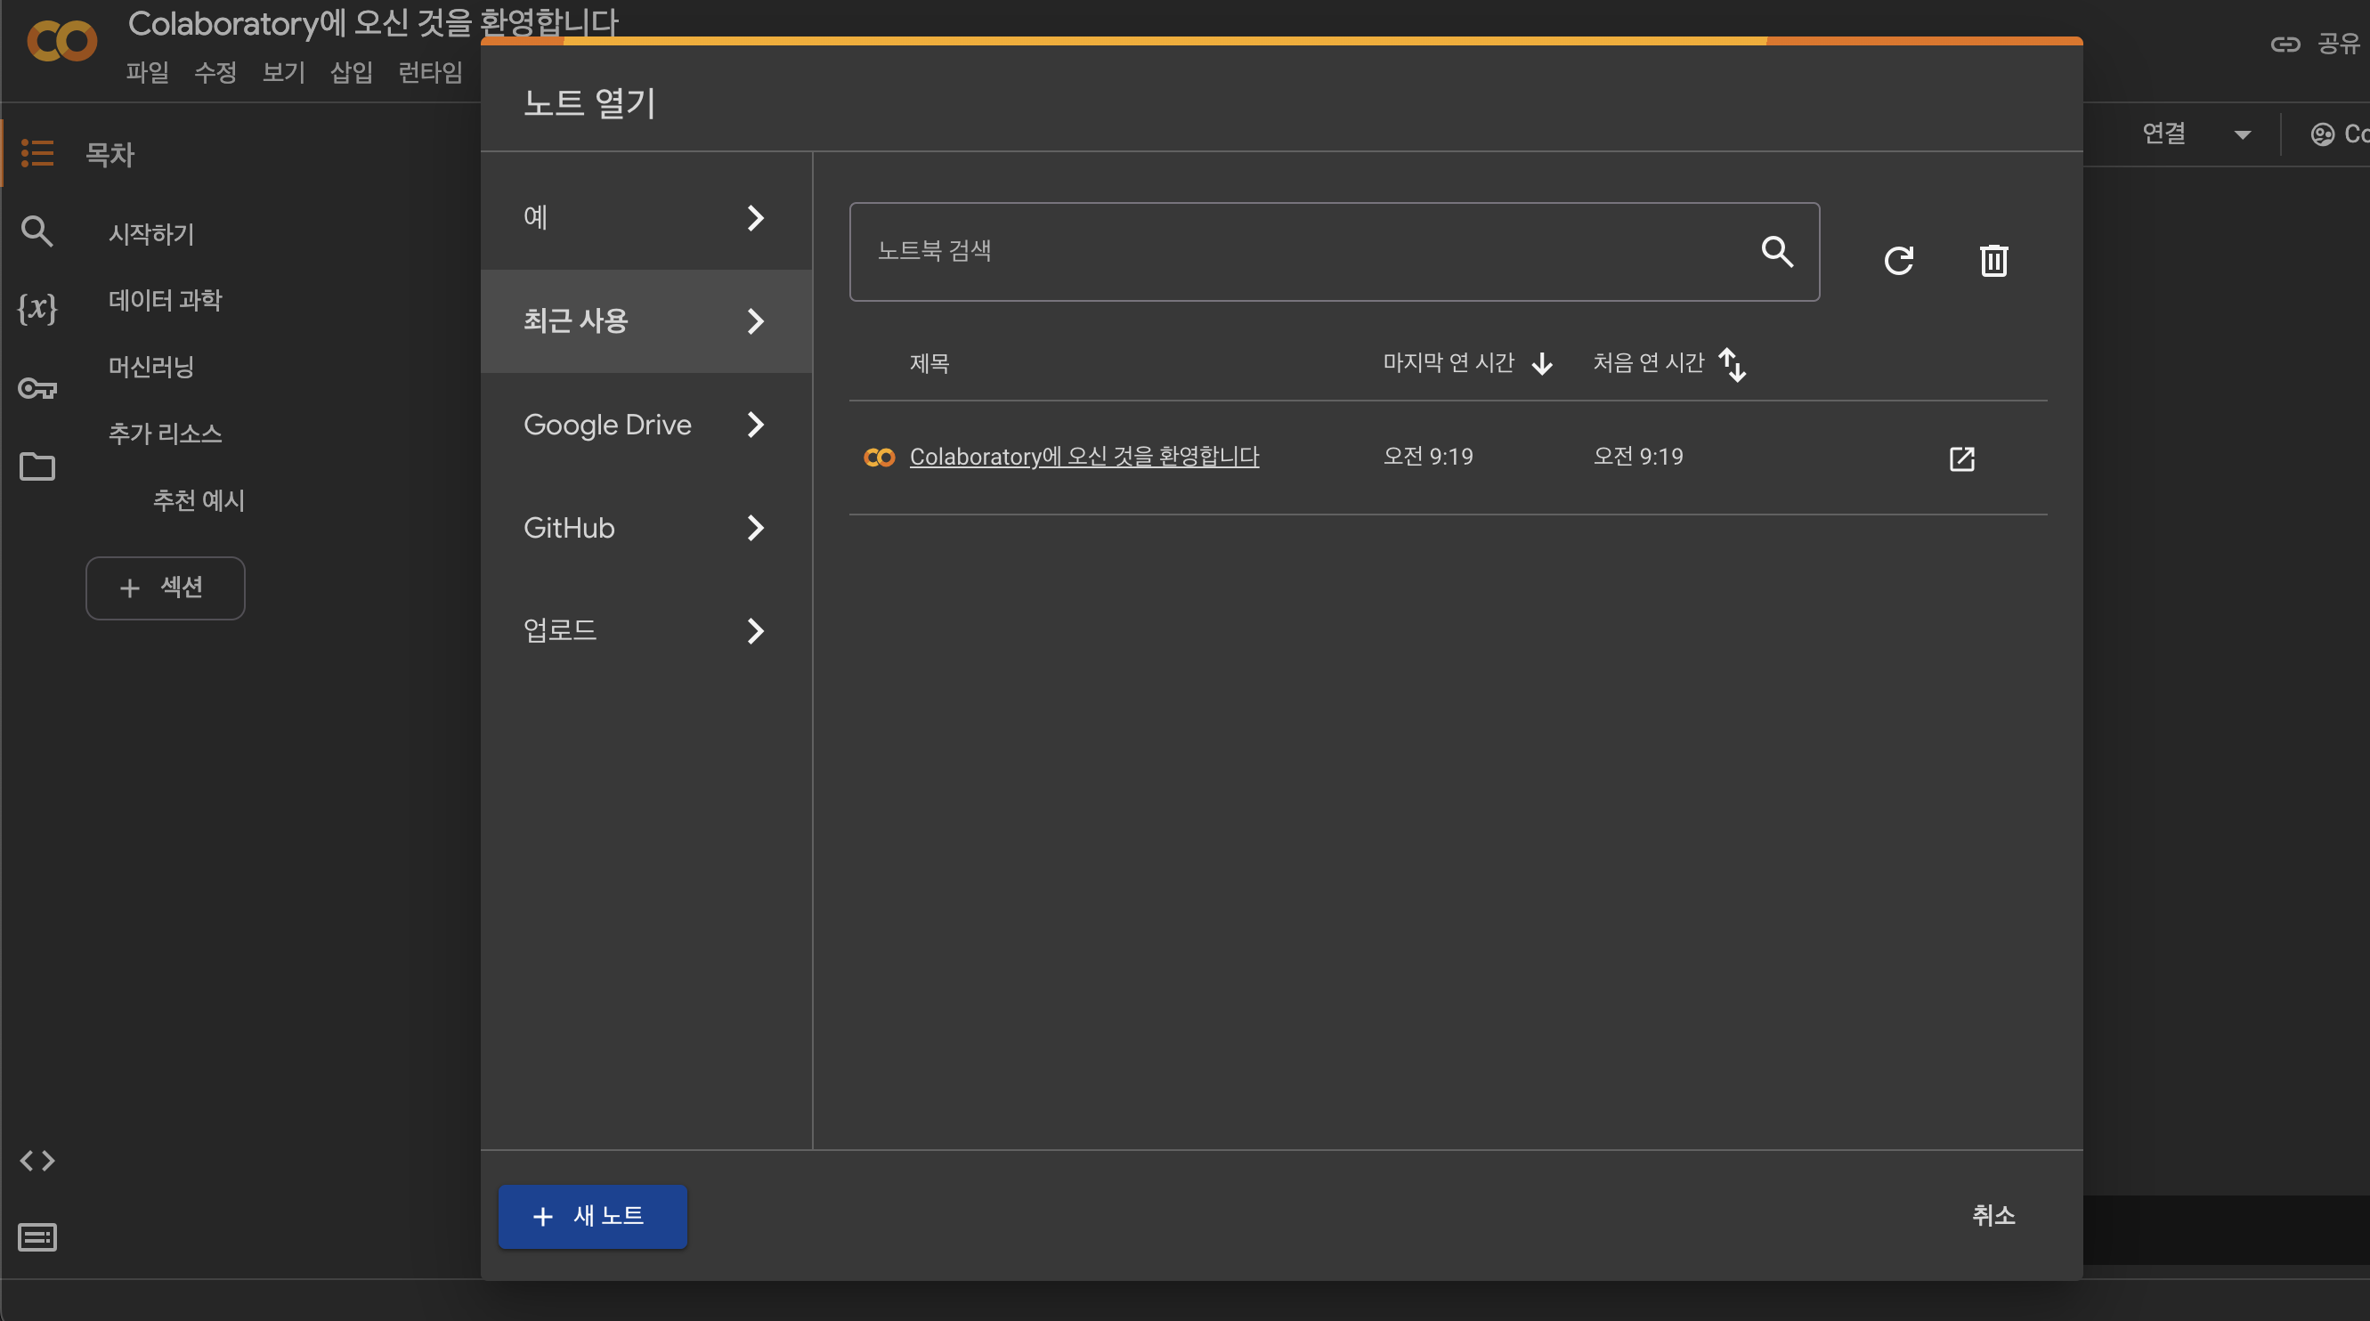Open the Colaboratory에 오신 것을 환영합니다 notebook link
The width and height of the screenshot is (2370, 1321).
(x=1083, y=457)
